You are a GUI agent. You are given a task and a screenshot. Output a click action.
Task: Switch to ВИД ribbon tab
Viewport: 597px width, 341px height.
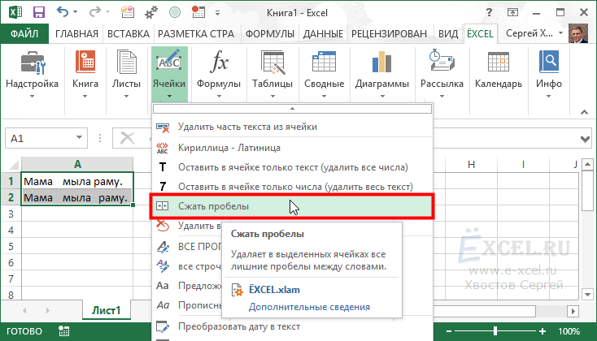click(448, 34)
